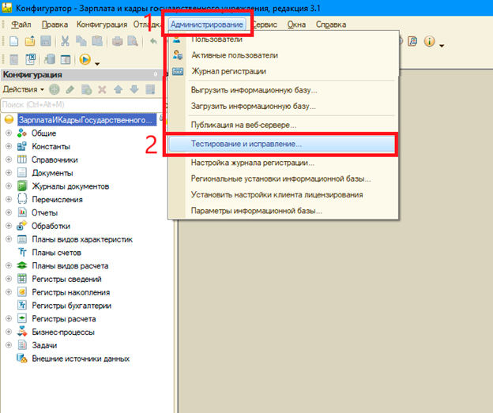Select Отчеты in the configuration tree
Viewport: 493px width, 413px height.
point(45,212)
